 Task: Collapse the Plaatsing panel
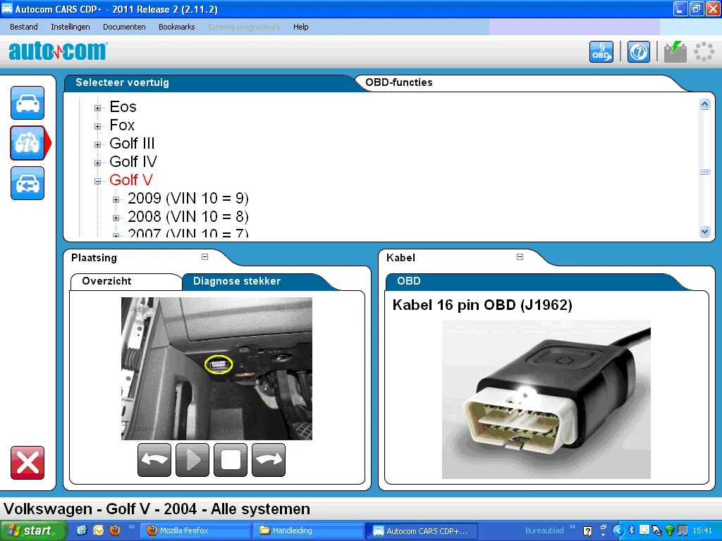205,256
